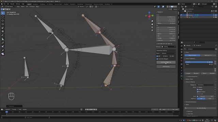Open the Bone properties tab
The image size is (218, 122).
(182, 79)
